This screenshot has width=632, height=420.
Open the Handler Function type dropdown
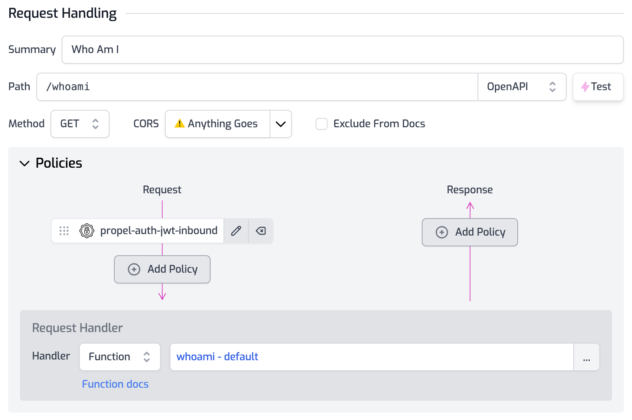pyautogui.click(x=120, y=357)
